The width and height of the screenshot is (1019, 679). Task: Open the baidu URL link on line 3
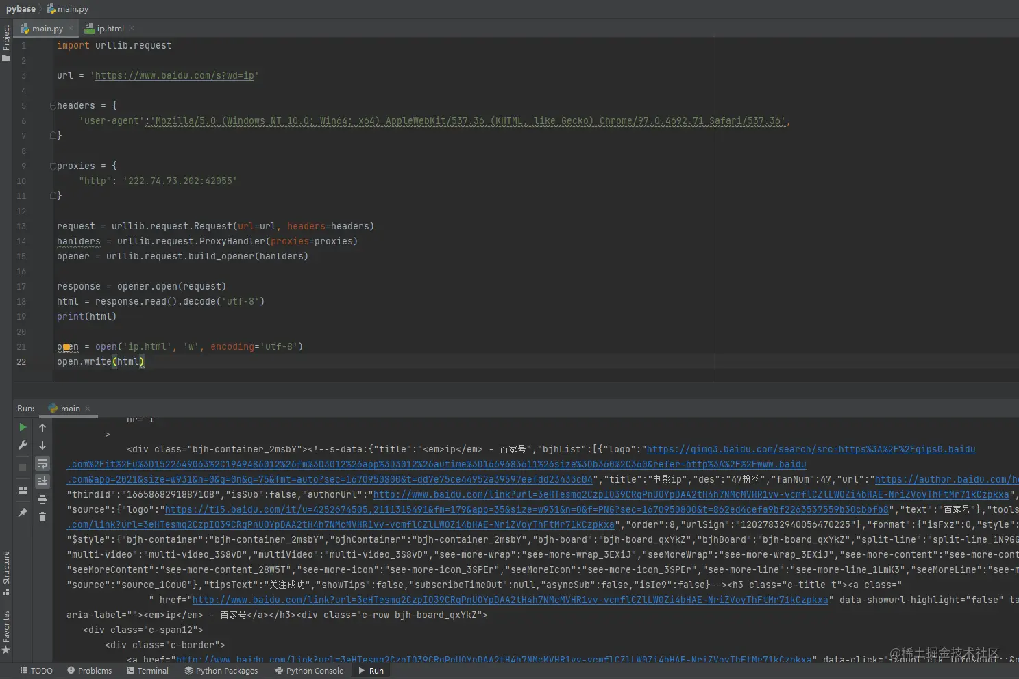(x=175, y=76)
